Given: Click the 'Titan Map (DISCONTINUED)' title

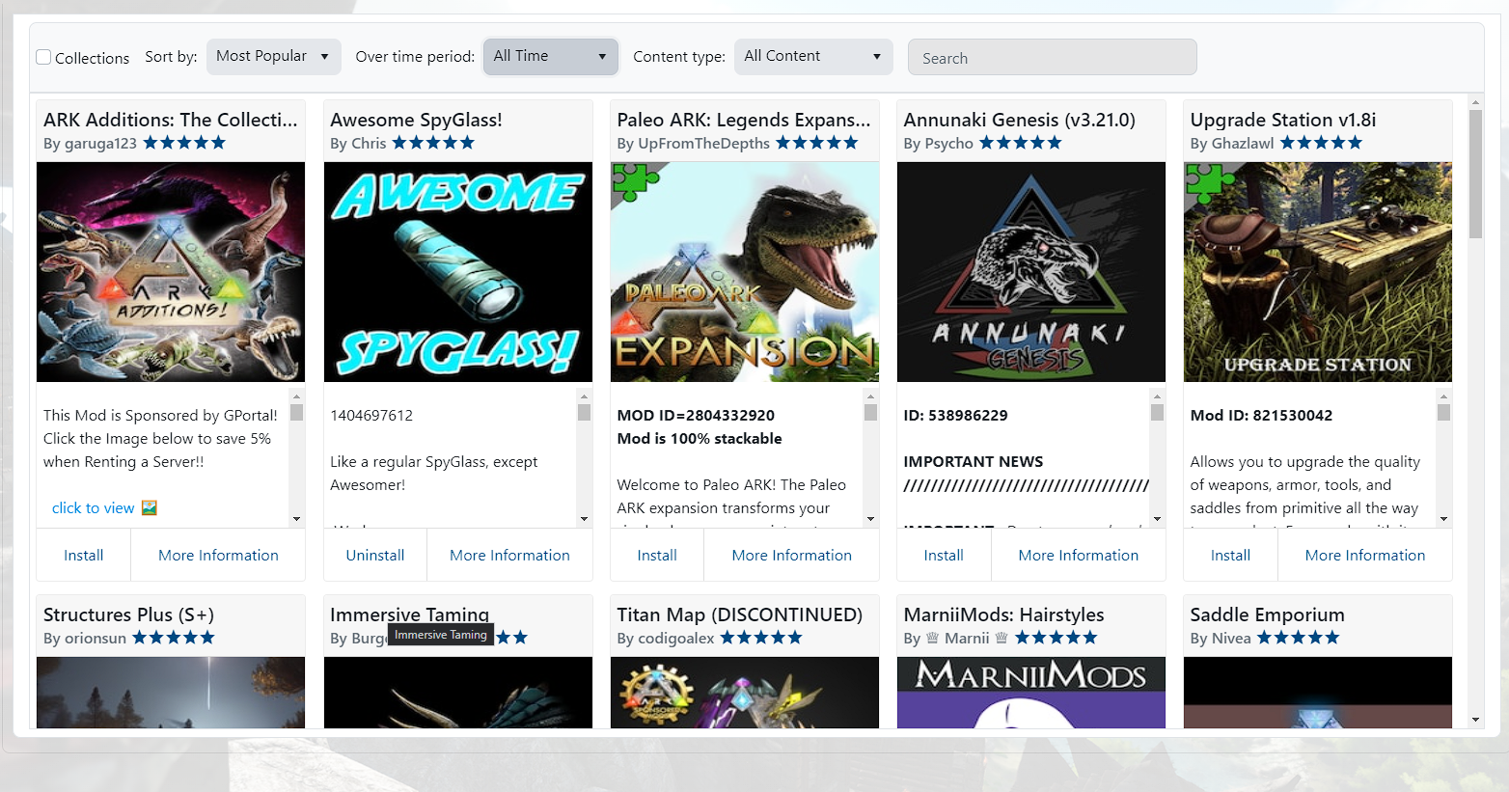Looking at the screenshot, I should pos(740,614).
